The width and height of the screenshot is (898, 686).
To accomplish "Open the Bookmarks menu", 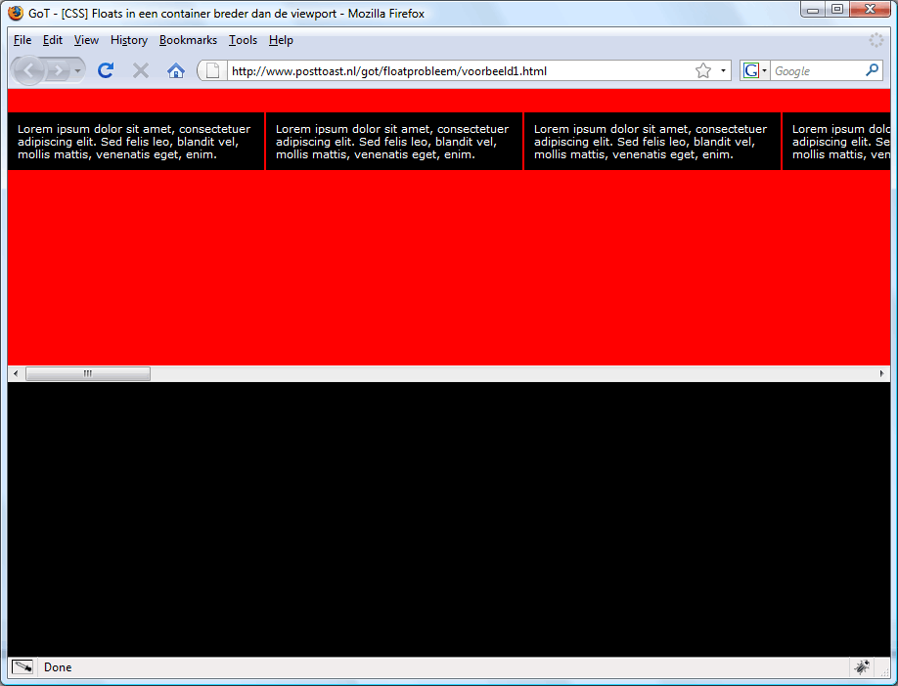I will click(x=188, y=40).
